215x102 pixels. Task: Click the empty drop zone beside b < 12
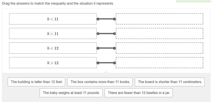click(x=159, y=48)
